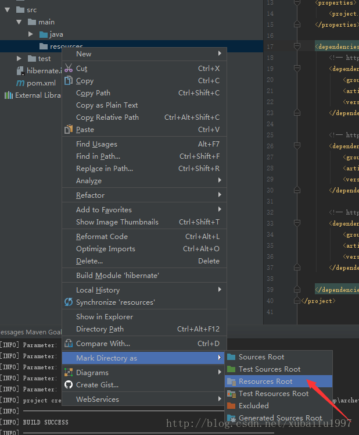Select the pom.xml file in tree
Screen dimensions: 359x435
click(41, 83)
